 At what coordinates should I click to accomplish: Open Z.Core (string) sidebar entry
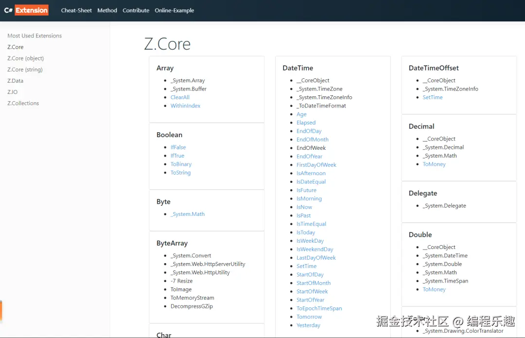click(x=25, y=70)
